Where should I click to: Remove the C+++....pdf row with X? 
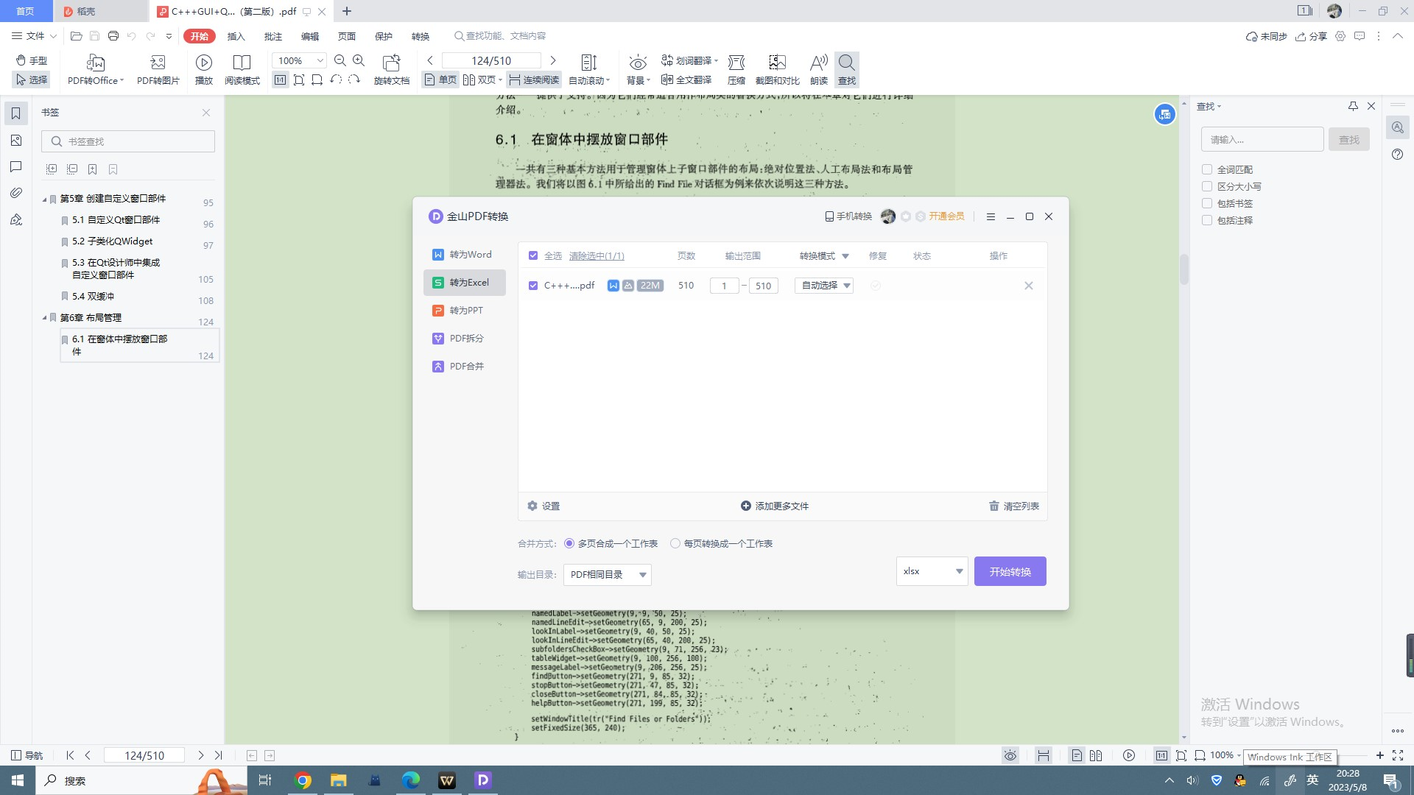(1029, 286)
